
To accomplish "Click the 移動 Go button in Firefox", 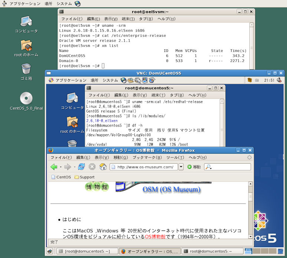I will (x=194, y=167).
